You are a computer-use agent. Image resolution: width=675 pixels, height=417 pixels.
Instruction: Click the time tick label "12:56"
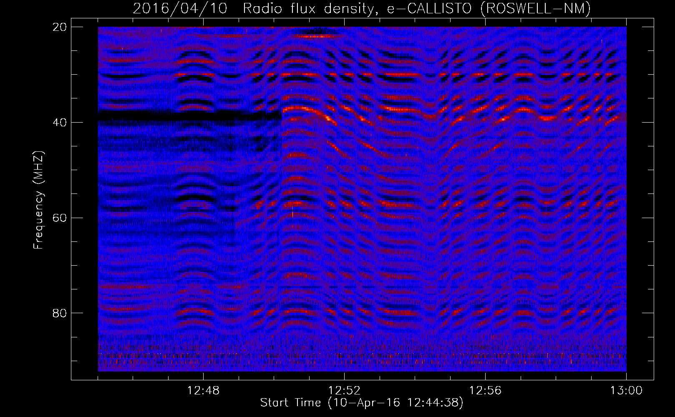pyautogui.click(x=485, y=391)
